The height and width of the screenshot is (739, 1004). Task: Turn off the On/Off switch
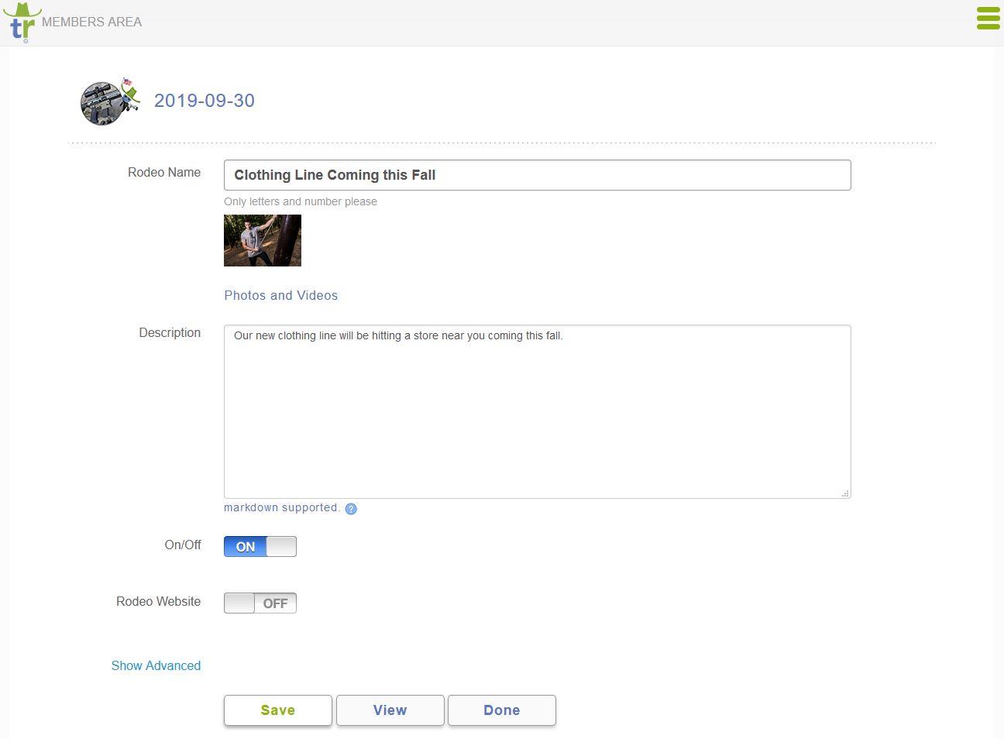(x=260, y=546)
